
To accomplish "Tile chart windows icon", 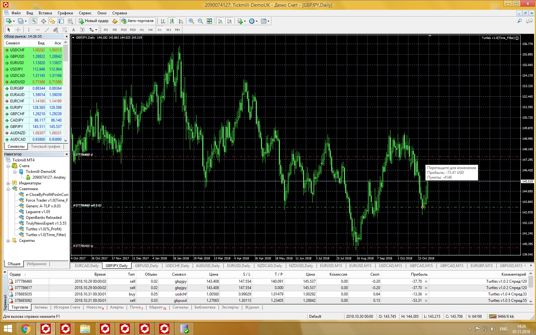I will point(209,21).
